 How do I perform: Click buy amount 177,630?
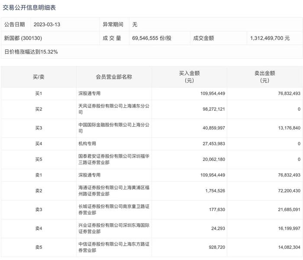click(217, 209)
